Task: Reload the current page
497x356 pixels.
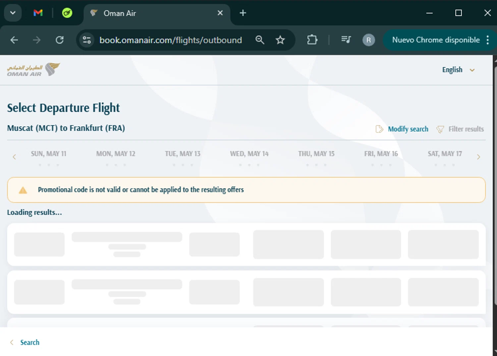Action: point(60,40)
